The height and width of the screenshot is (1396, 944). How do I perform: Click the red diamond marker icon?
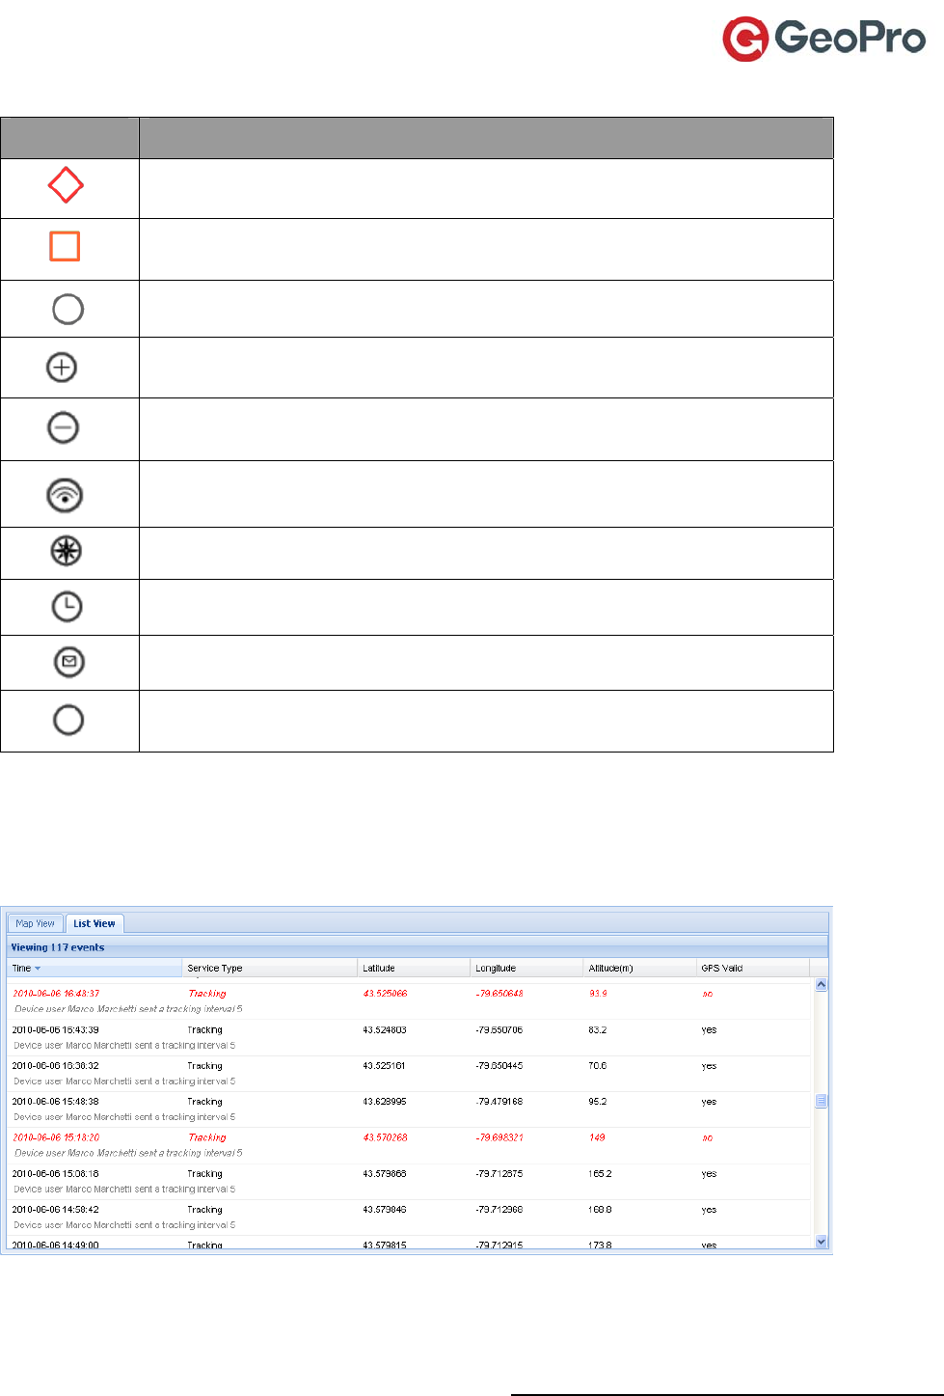point(66,185)
